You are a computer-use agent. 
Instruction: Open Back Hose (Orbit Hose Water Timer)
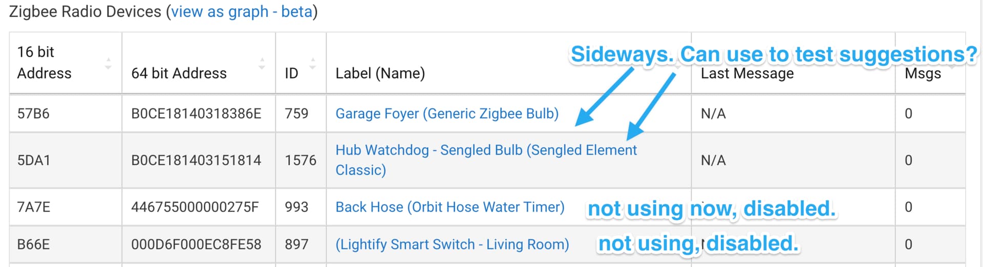450,207
